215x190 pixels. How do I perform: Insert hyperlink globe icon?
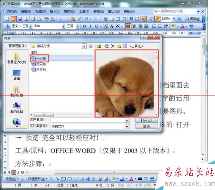(x=106, y=19)
